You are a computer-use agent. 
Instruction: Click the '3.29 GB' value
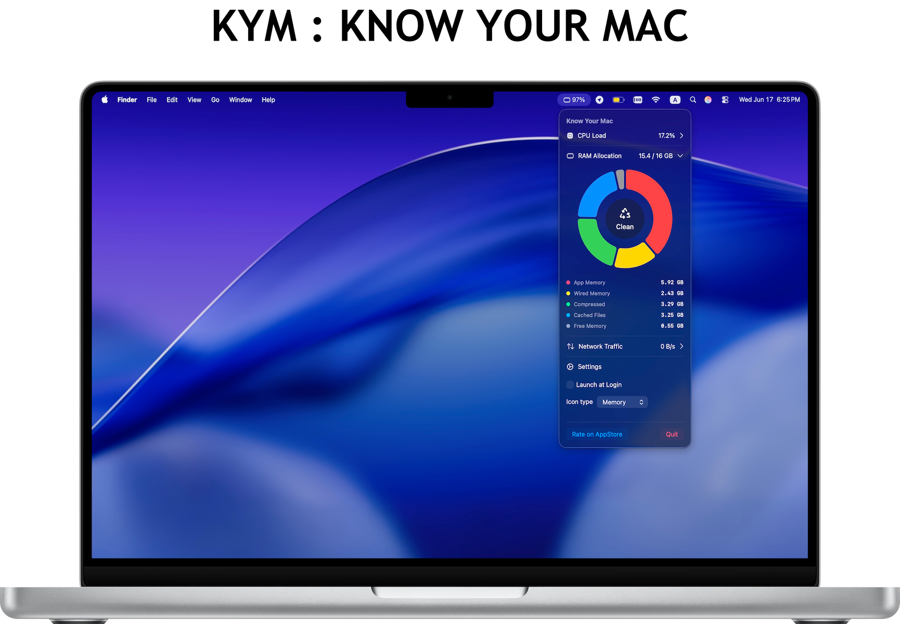pos(672,305)
